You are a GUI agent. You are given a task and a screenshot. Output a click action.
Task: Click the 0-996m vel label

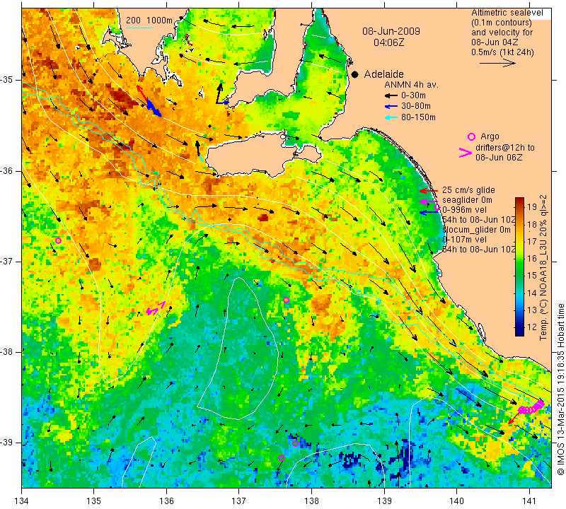pyautogui.click(x=465, y=210)
